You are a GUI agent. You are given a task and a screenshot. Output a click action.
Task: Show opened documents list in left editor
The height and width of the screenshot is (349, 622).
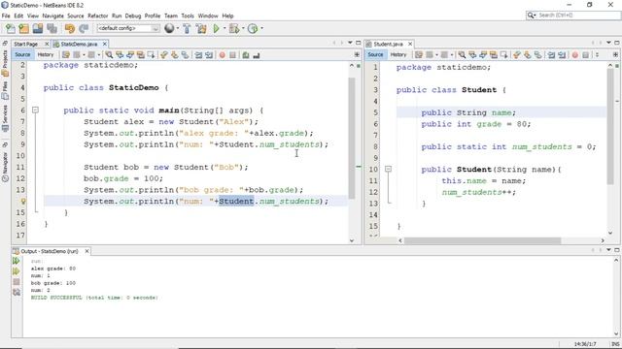click(350, 43)
